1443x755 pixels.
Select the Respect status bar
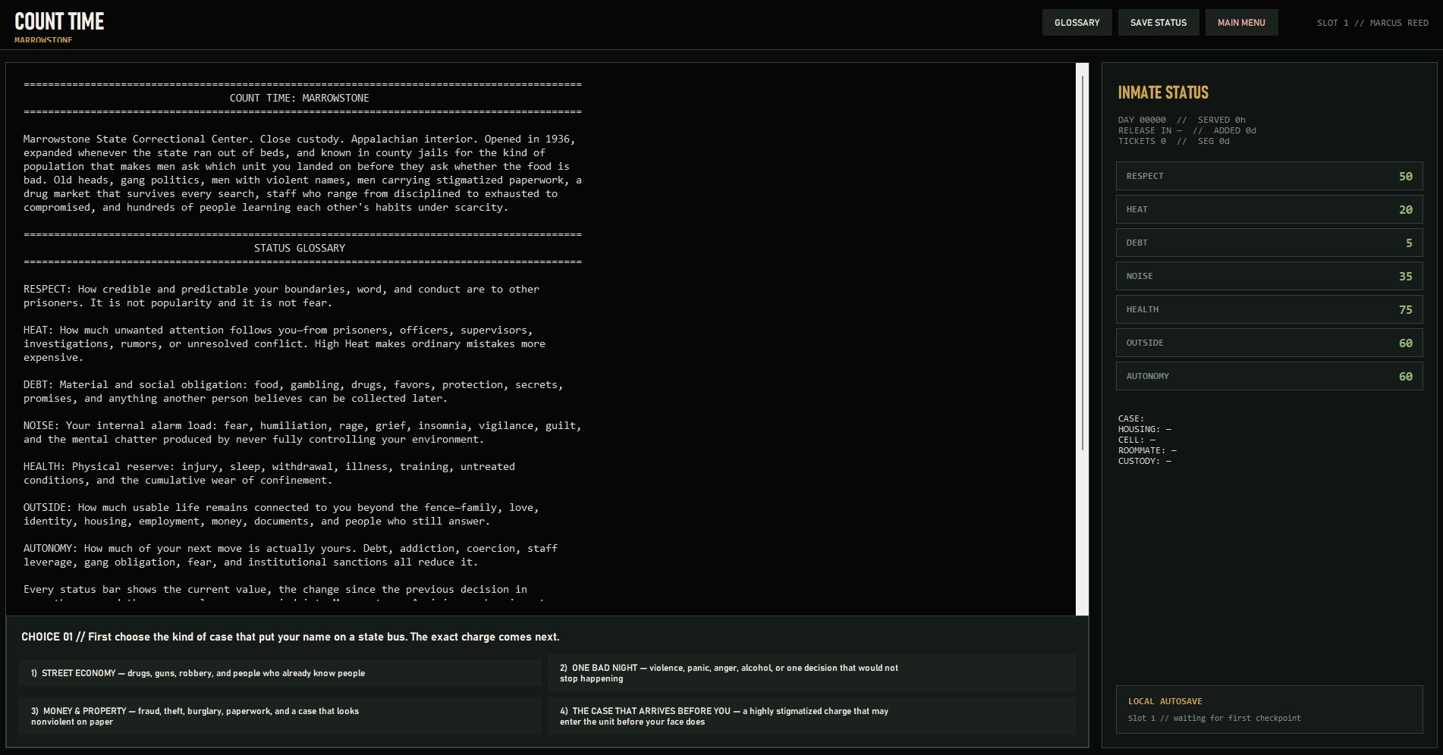tap(1269, 176)
